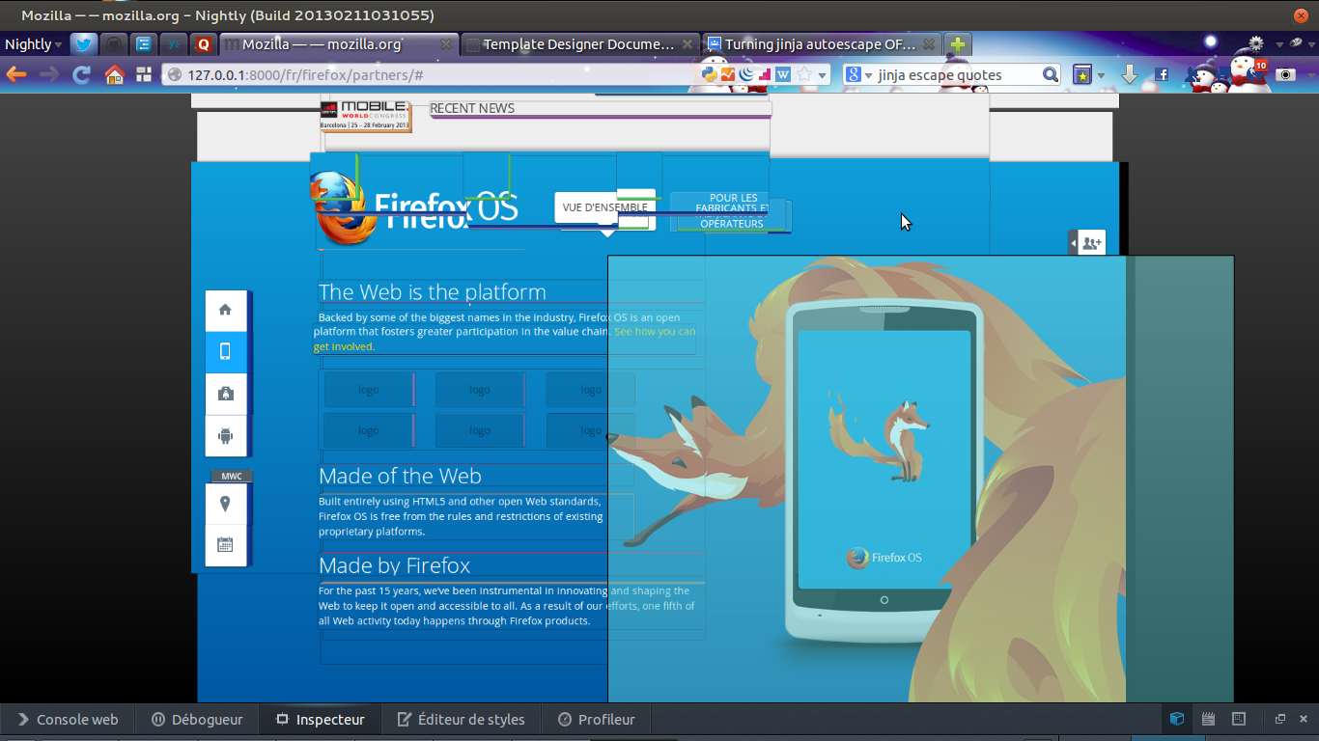
Task: Open the pinned tab left of Quora
Action: (174, 44)
